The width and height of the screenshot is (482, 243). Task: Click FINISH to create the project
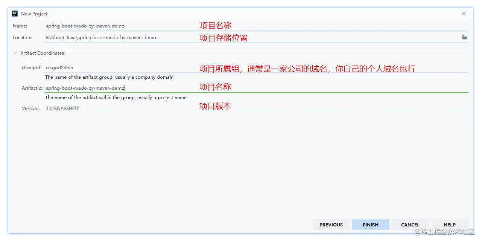tap(371, 225)
